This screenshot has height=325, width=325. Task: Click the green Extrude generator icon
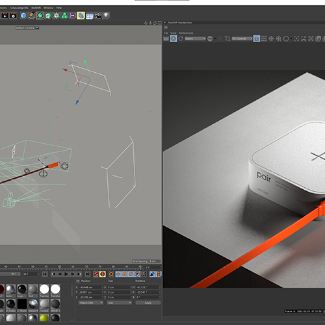coord(48,16)
